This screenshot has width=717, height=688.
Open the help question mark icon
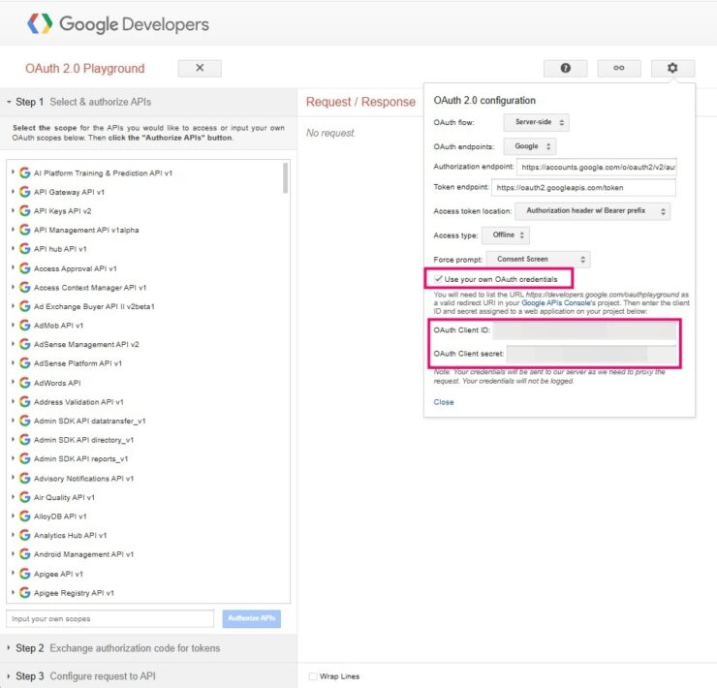click(565, 68)
